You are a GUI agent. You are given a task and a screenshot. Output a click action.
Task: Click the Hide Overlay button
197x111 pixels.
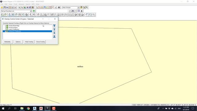[x=29, y=42]
